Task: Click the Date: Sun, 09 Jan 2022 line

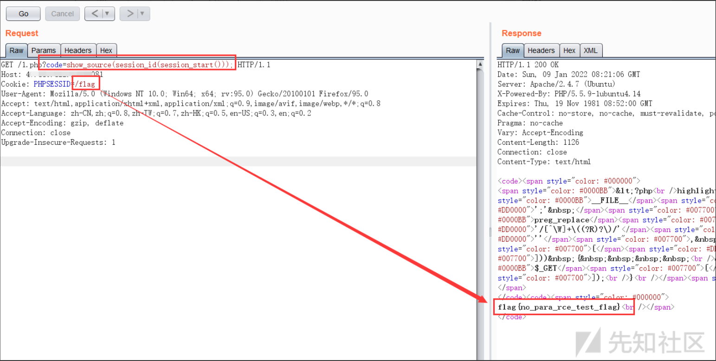Action: [x=568, y=74]
